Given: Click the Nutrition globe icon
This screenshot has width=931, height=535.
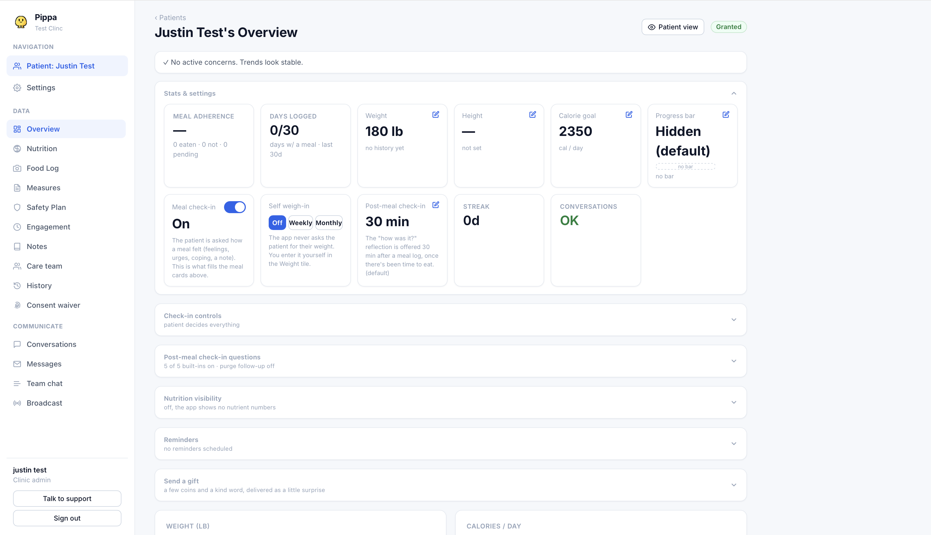Looking at the screenshot, I should pos(17,149).
